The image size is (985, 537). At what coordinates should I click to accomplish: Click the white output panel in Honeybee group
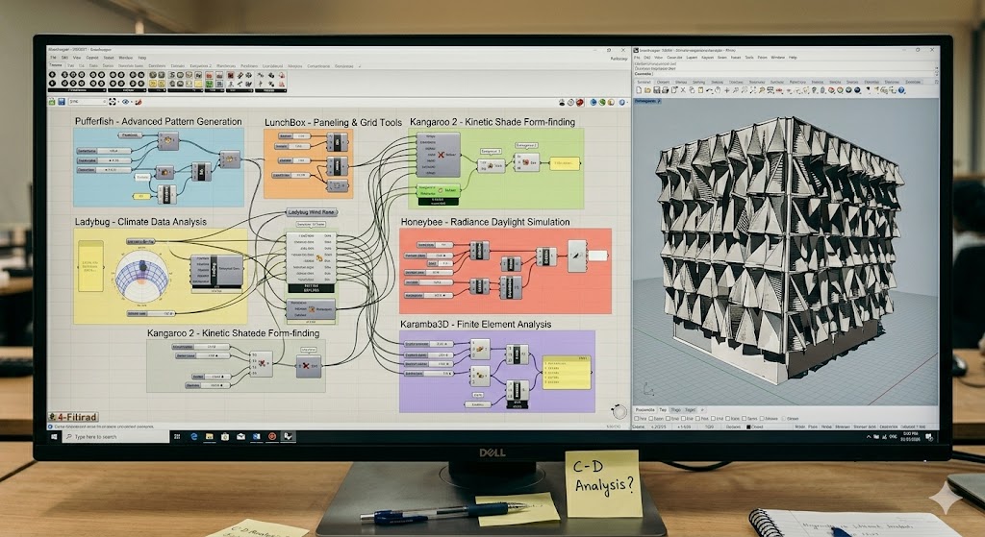[597, 256]
